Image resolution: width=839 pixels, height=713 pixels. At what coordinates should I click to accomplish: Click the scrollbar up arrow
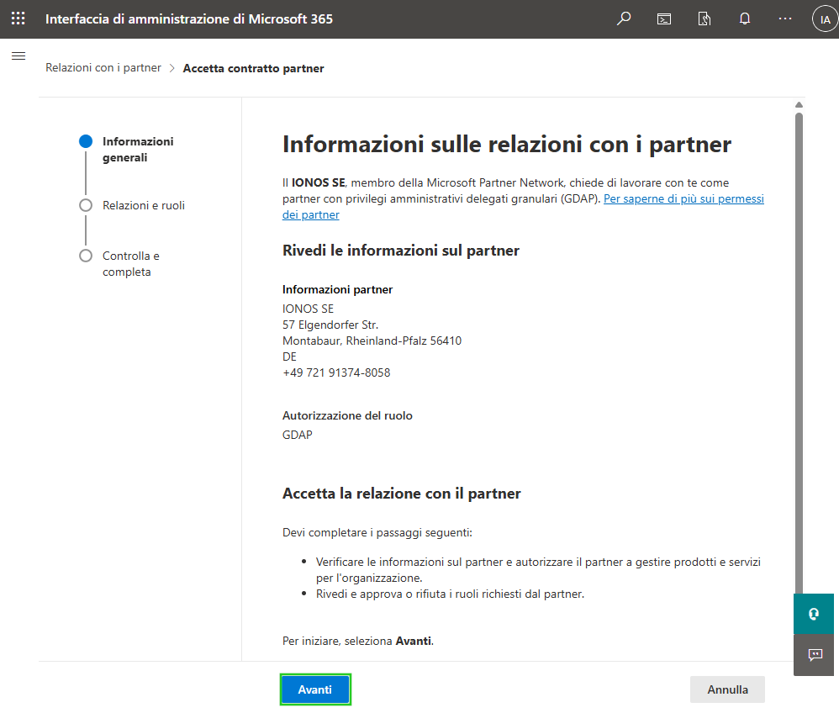click(x=799, y=105)
